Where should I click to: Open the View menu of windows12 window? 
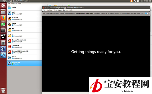tap(55, 10)
